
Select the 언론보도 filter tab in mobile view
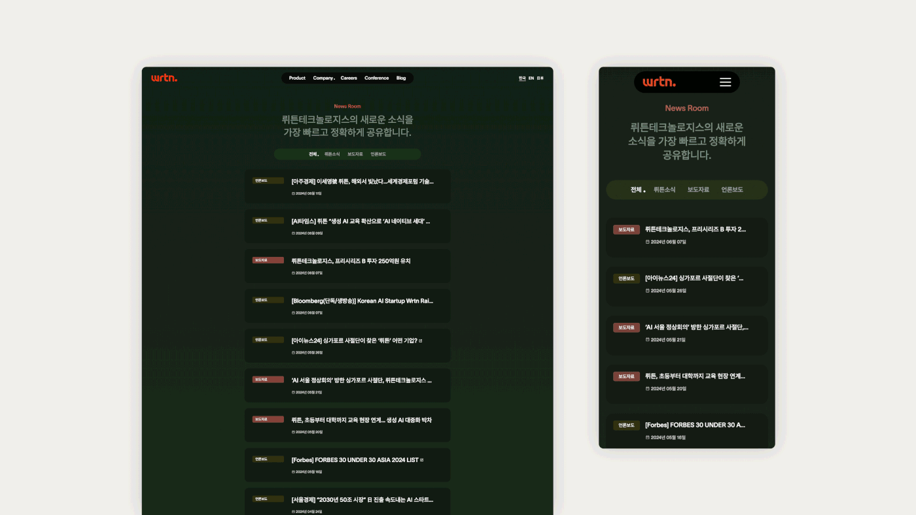coord(732,190)
